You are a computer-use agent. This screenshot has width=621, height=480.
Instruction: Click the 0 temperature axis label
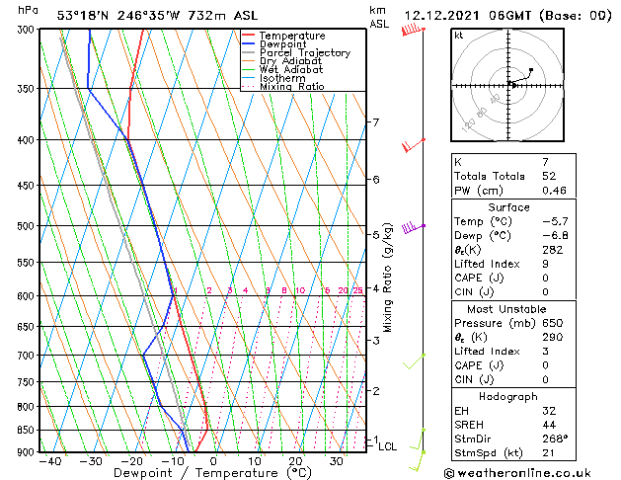(213, 461)
